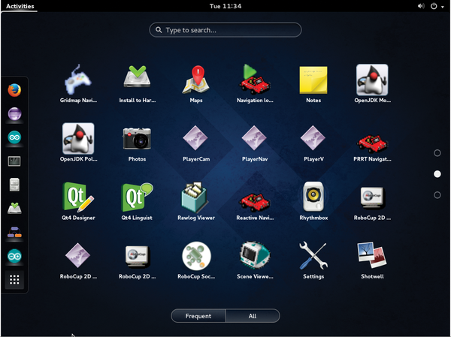This screenshot has width=451, height=337.
Task: Click the power icon in top bar
Action: 434,6
